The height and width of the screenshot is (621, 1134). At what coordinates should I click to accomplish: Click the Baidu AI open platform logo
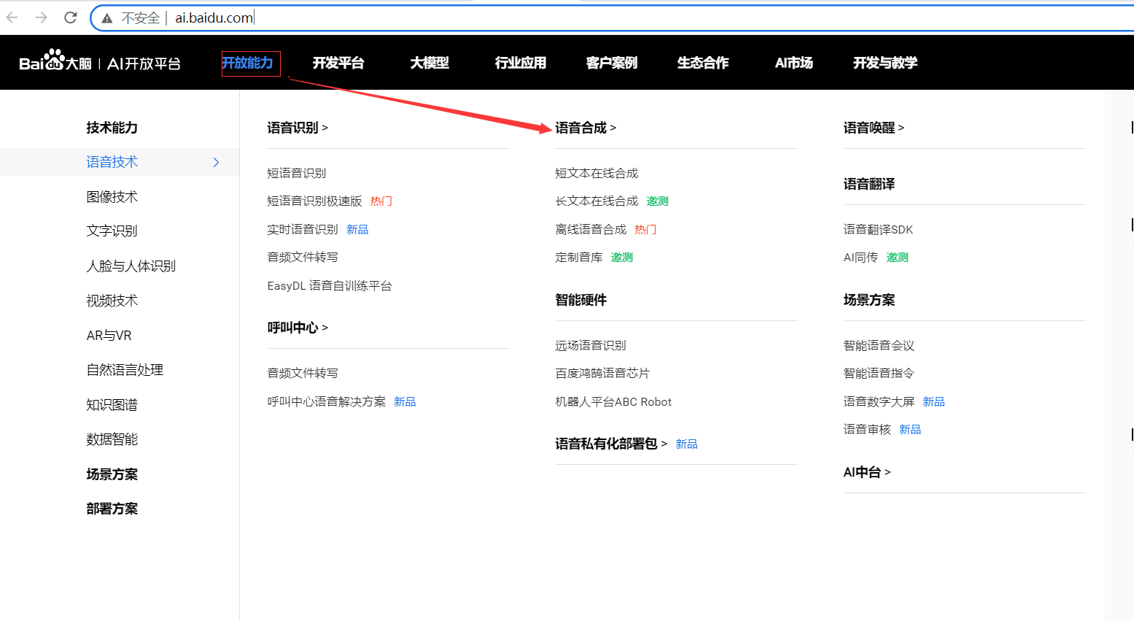tap(100, 62)
